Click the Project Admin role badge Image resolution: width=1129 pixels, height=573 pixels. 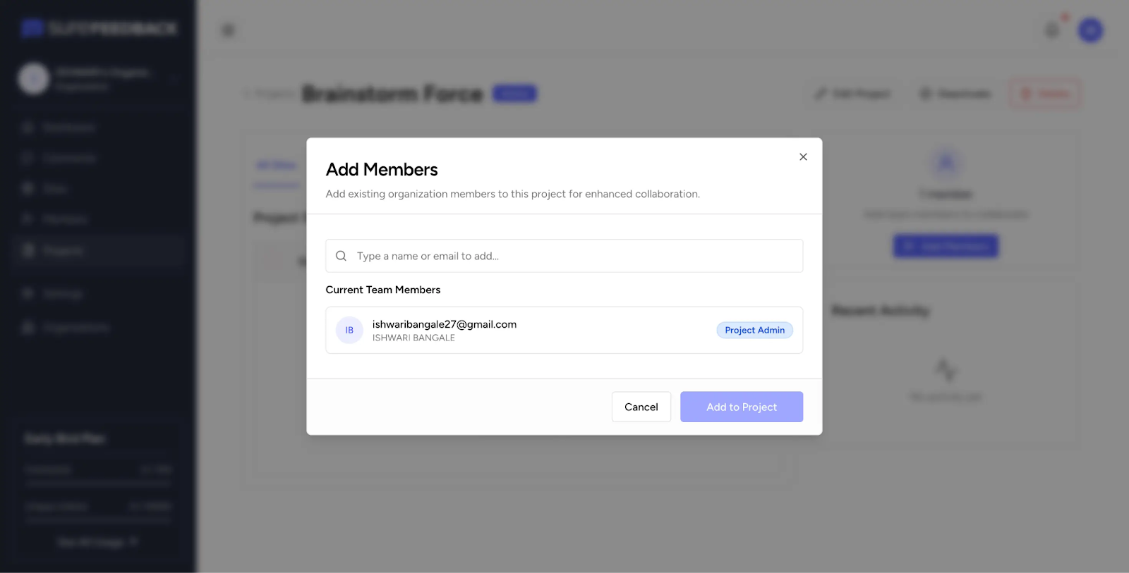point(754,330)
